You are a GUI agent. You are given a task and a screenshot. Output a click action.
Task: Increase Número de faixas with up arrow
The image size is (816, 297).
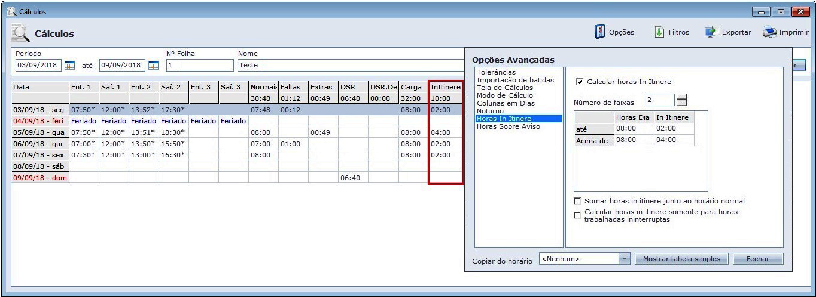(x=681, y=97)
